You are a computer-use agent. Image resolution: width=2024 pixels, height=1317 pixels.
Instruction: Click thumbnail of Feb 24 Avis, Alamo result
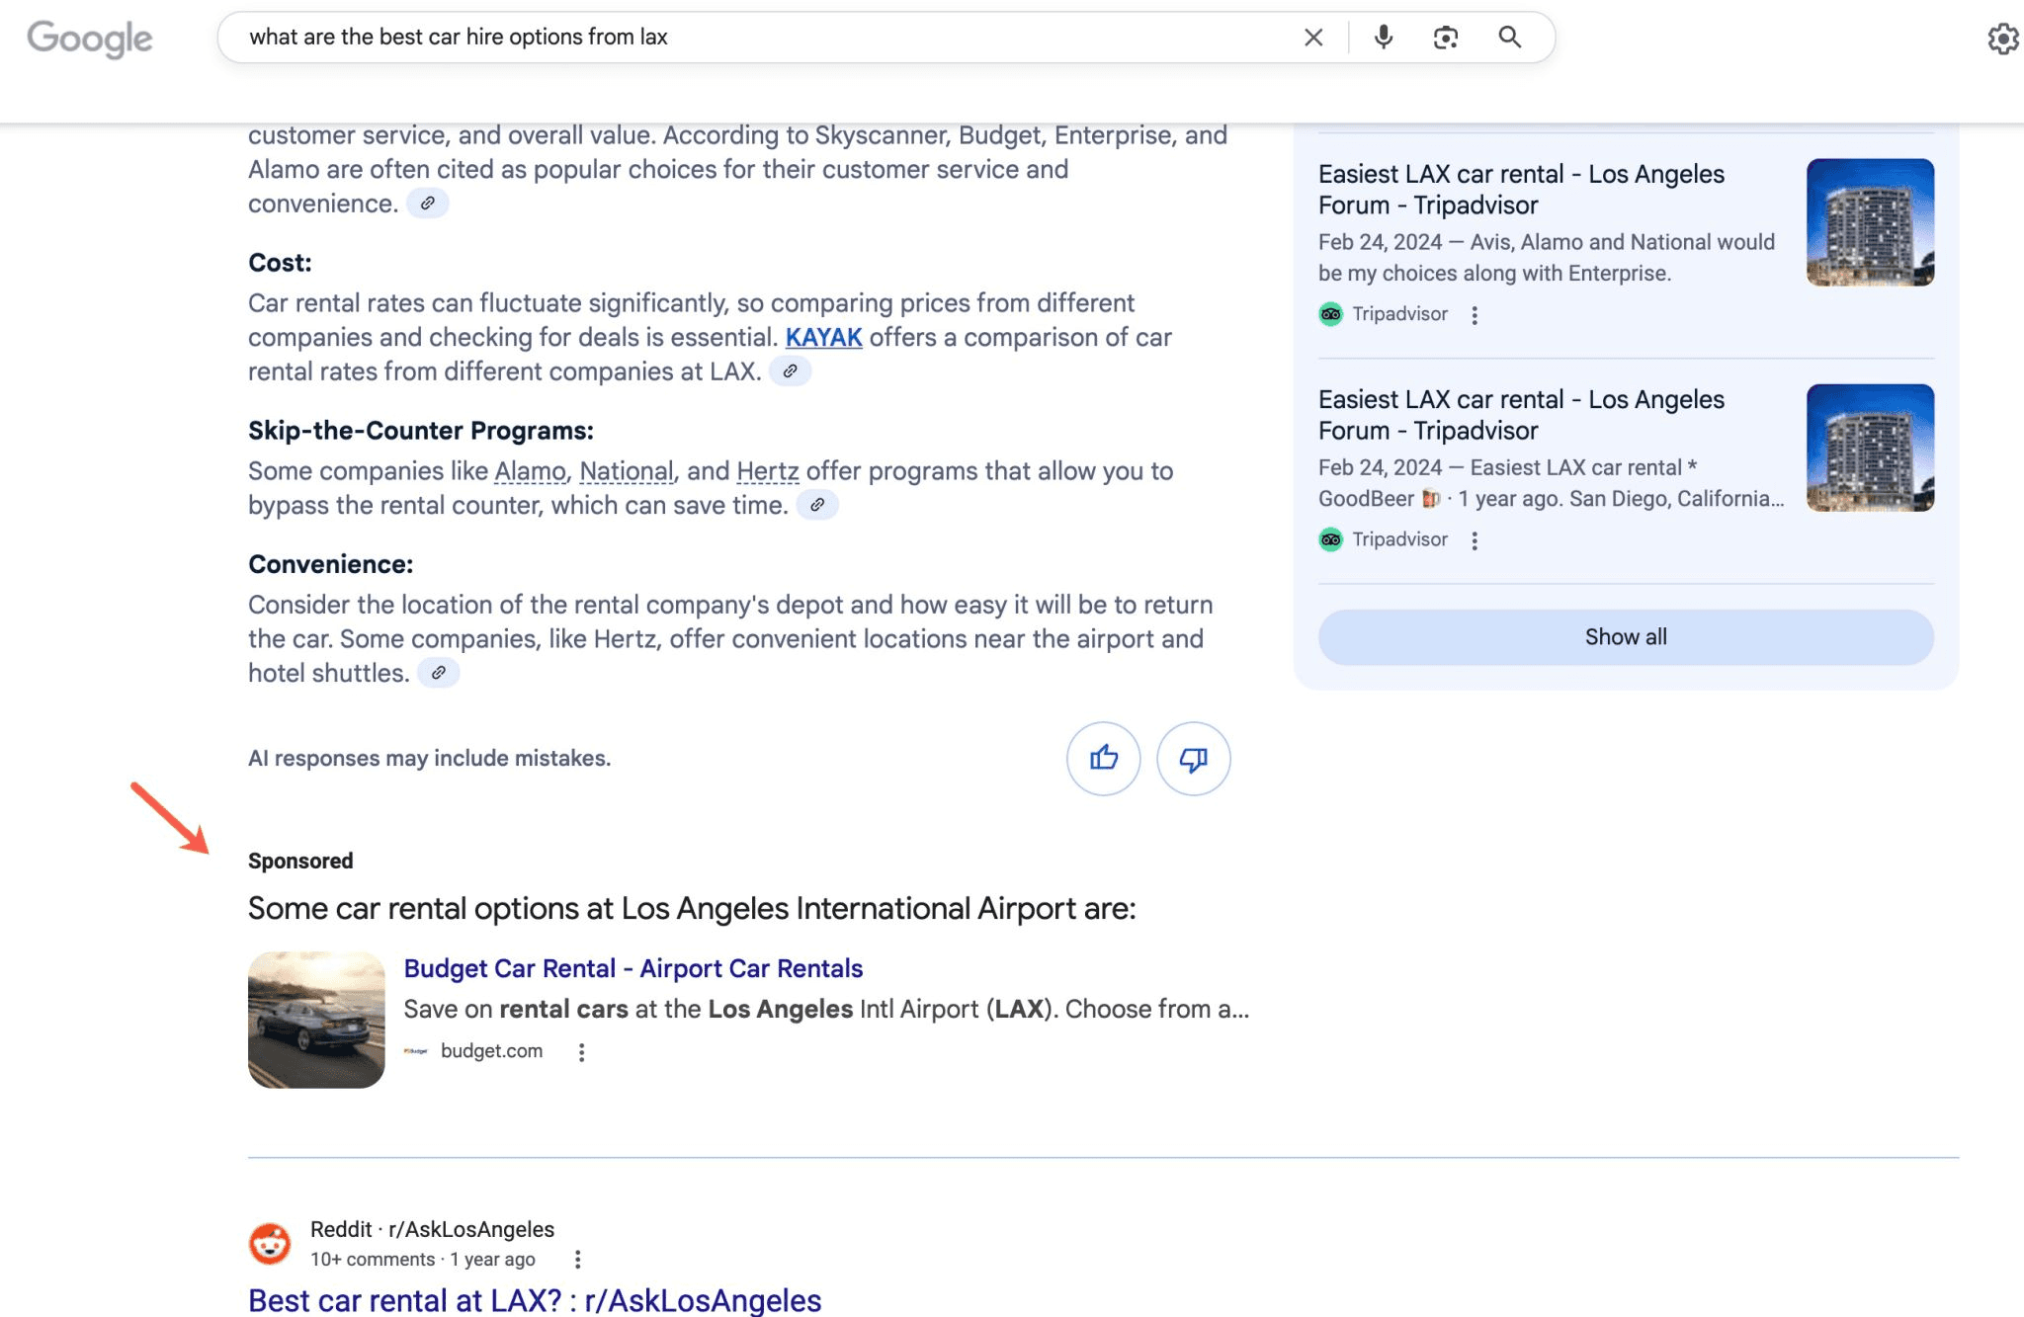click(1870, 222)
